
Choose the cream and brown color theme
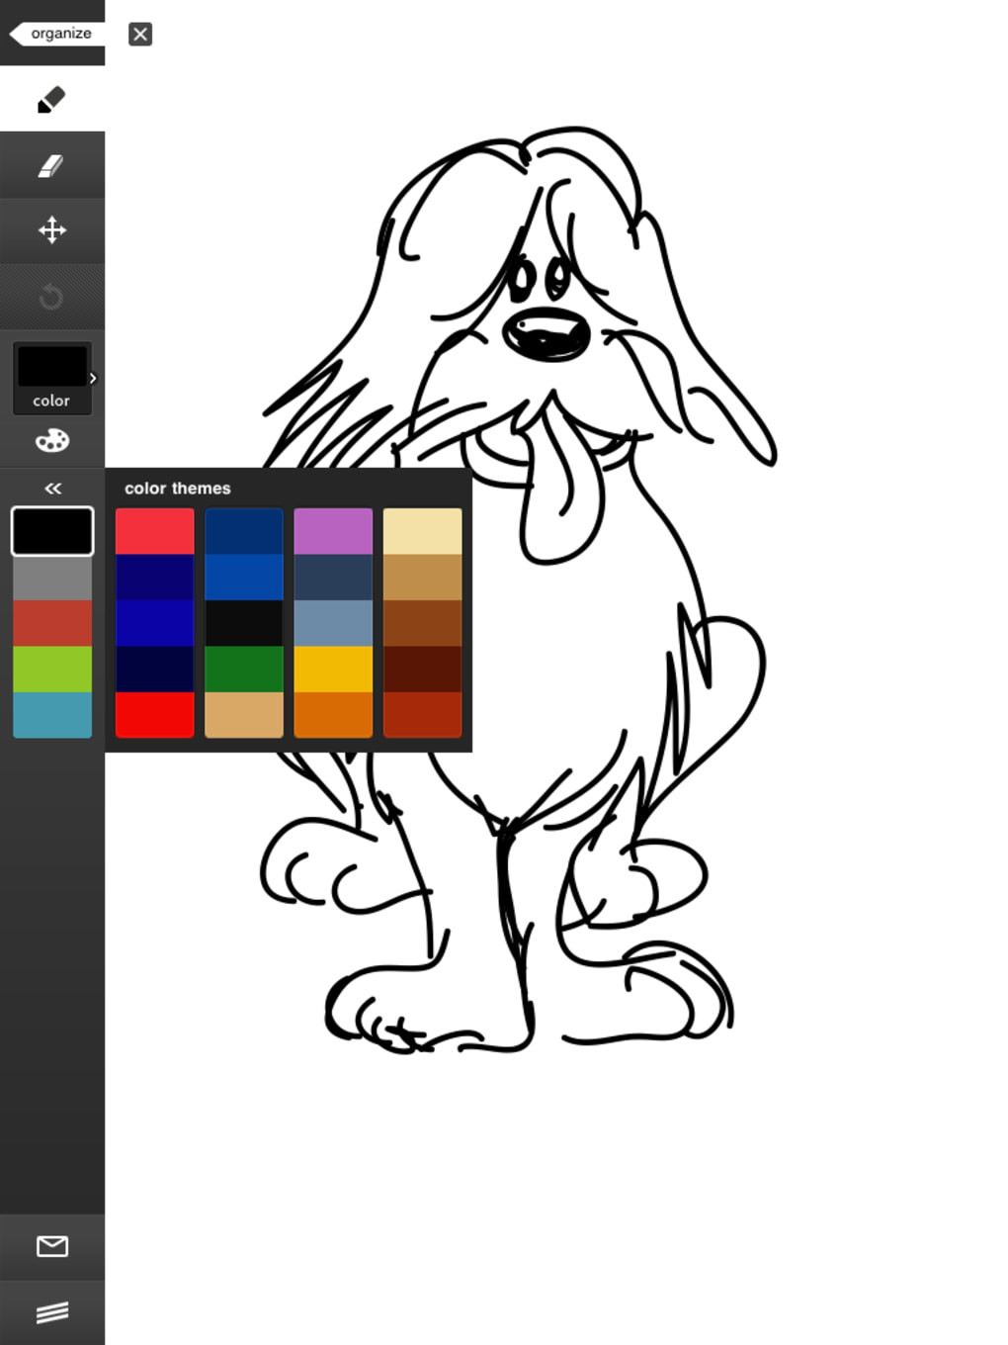pos(422,623)
